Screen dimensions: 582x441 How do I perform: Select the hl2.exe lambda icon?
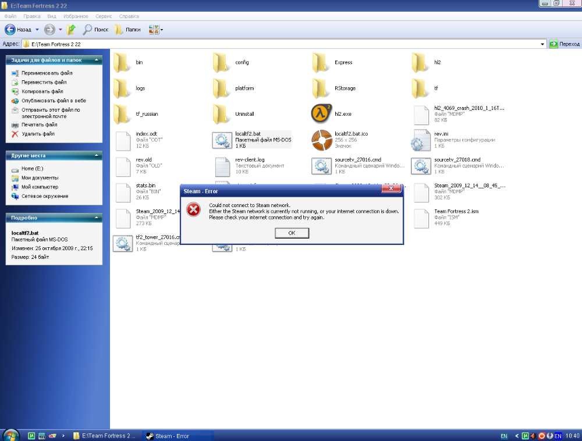point(321,113)
